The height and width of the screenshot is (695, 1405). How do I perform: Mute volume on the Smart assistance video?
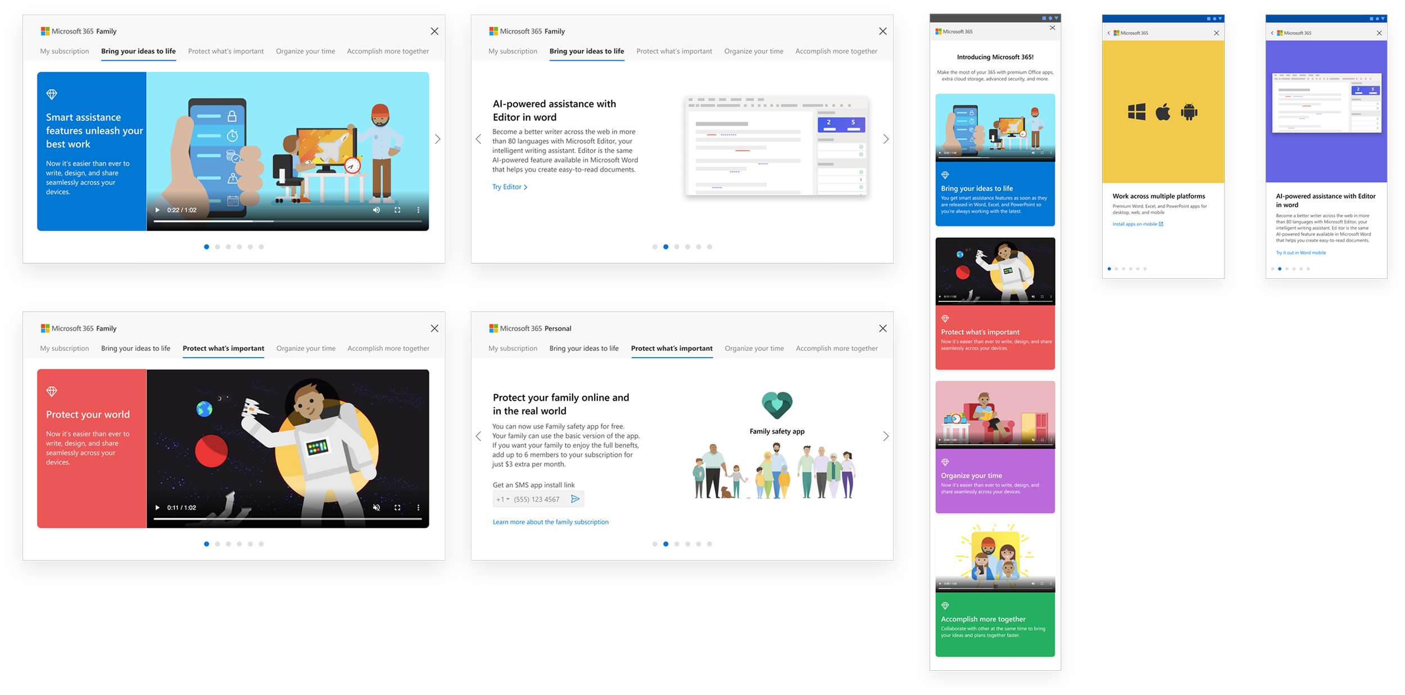(x=377, y=210)
